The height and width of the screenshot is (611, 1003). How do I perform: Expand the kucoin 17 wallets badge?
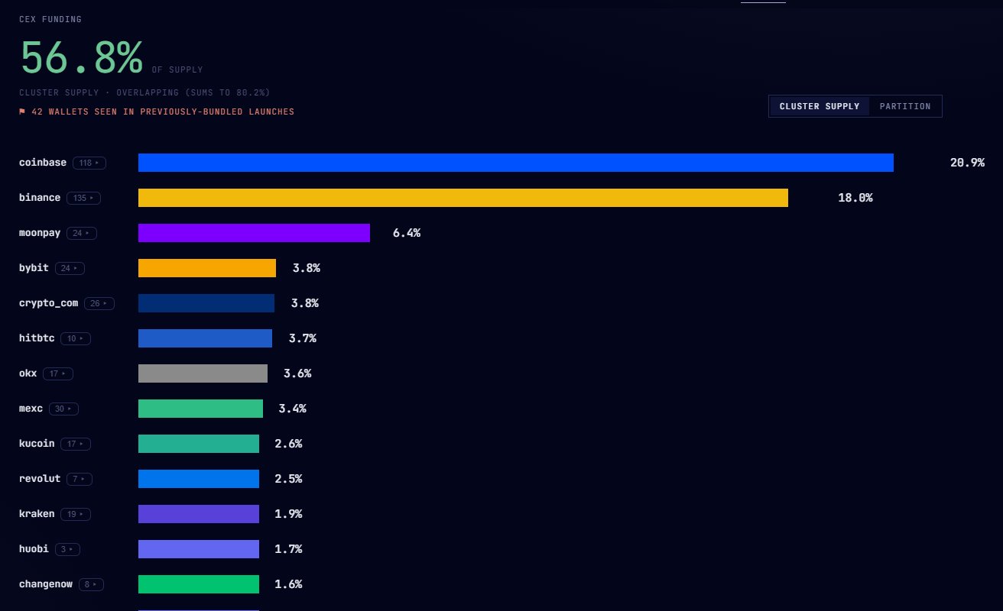[76, 444]
